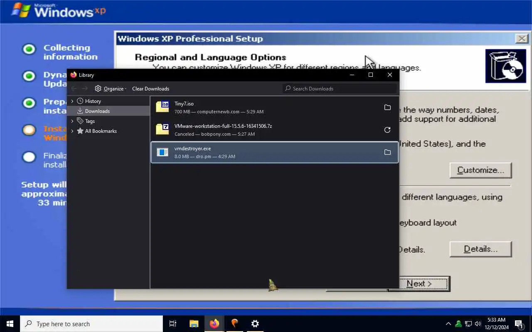Open the Organize gear menu
532x332 pixels.
111,88
